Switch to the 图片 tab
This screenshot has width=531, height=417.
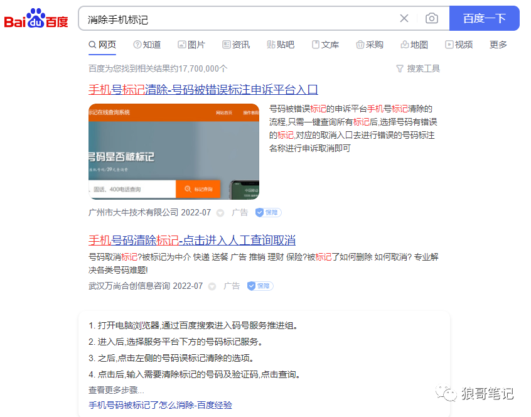(x=191, y=45)
